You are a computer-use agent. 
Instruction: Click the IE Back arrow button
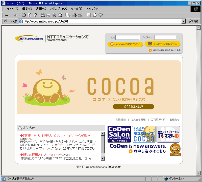(x=7, y=15)
